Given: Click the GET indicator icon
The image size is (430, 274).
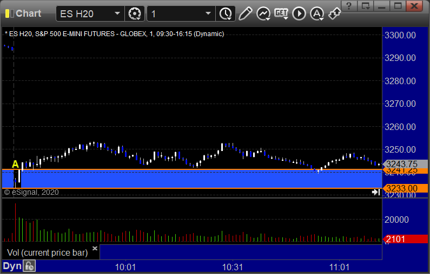Looking at the screenshot, I should pyautogui.click(x=281, y=13).
